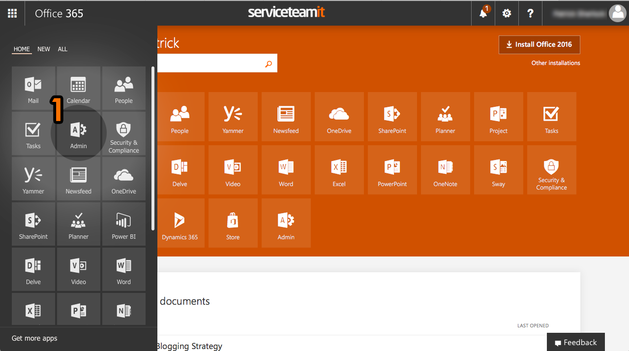
Task: Open the user profile avatar
Action: pos(617,13)
